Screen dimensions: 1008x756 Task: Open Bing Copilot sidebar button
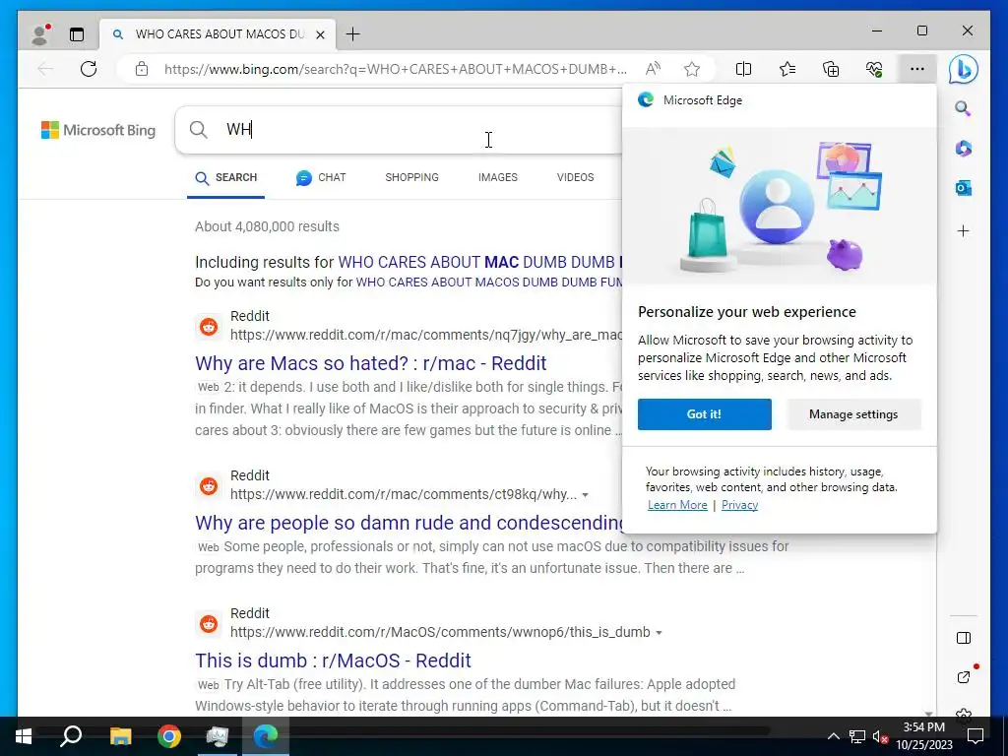963,70
